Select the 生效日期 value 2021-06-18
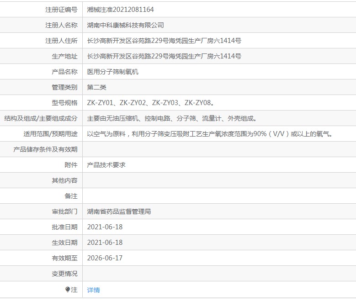This screenshot has height=301, width=356. [x=105, y=243]
